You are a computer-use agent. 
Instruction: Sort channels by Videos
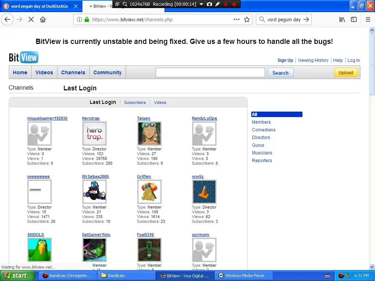tap(160, 102)
